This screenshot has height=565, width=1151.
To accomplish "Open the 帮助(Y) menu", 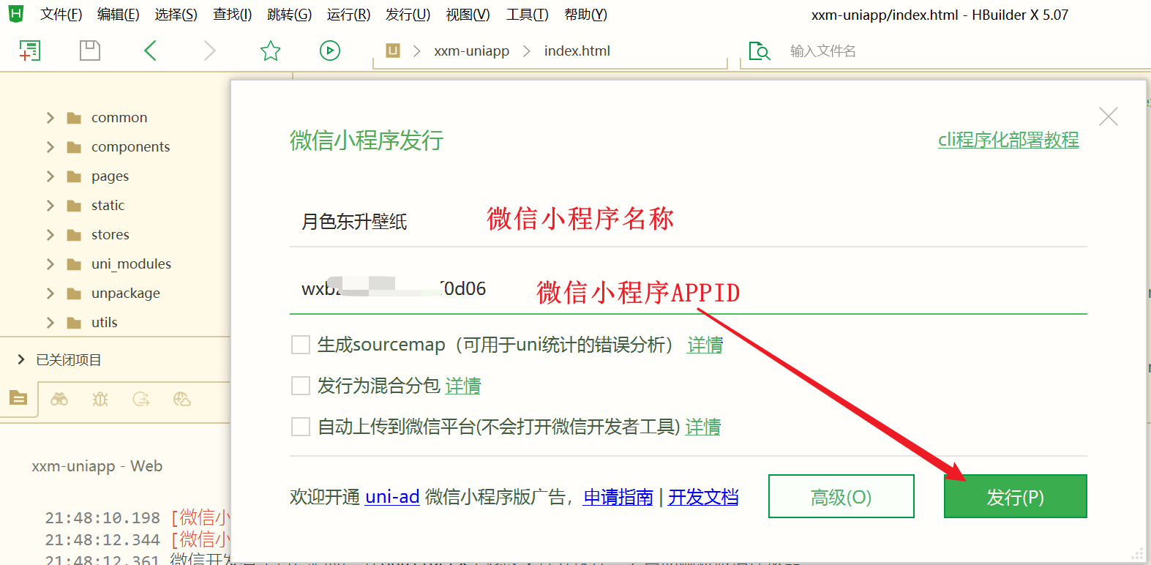I will tap(585, 15).
